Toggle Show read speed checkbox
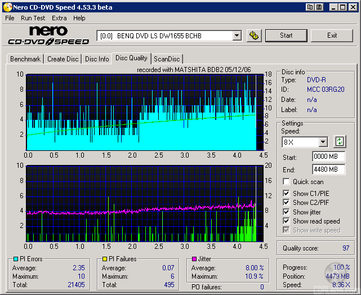This screenshot has height=295, width=361. coord(286,221)
